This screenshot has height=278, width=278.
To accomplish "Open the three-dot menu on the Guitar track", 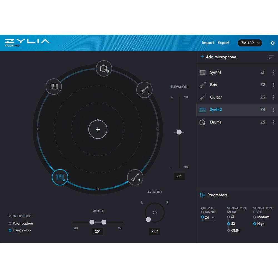I will point(274,97).
